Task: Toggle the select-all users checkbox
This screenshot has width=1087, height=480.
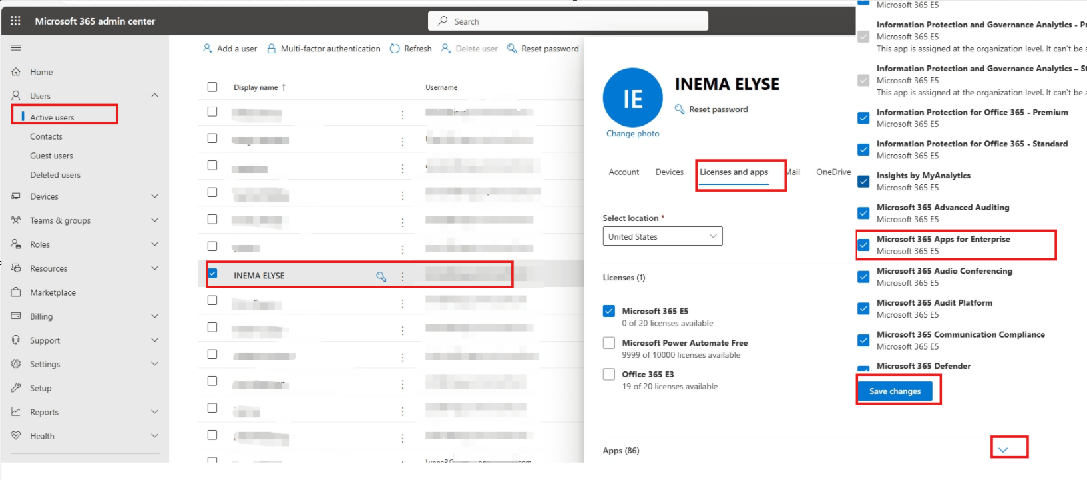Action: coord(212,87)
